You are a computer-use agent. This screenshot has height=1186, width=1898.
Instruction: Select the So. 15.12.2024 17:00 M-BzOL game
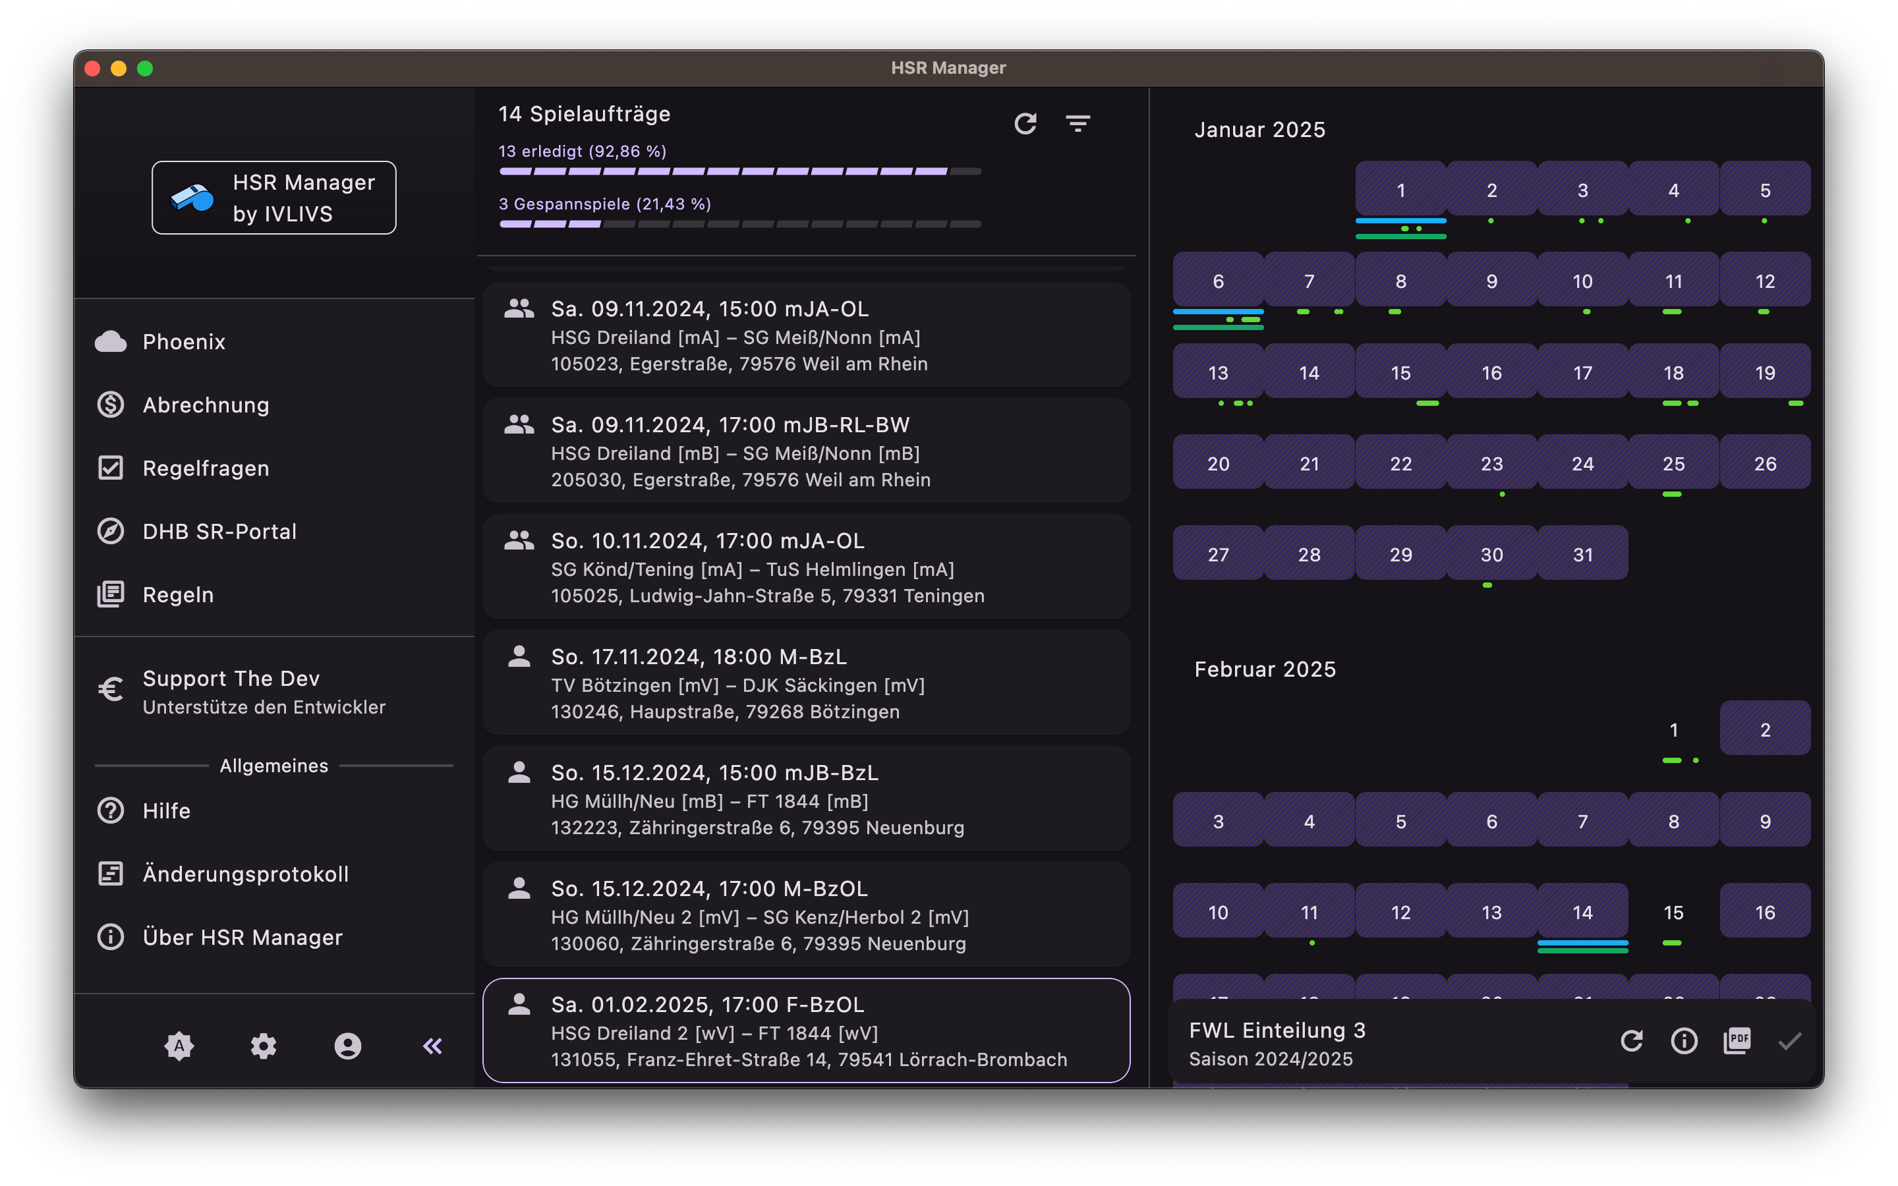click(x=806, y=915)
